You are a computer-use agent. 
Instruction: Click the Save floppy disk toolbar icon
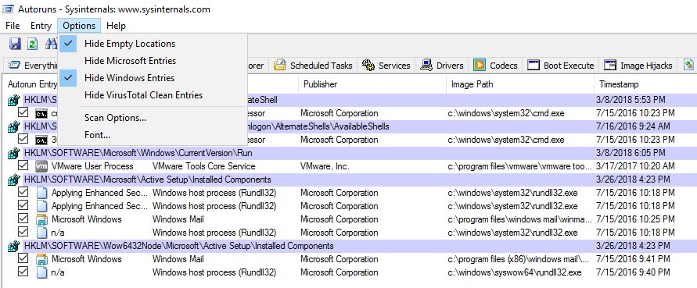[x=15, y=44]
